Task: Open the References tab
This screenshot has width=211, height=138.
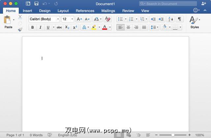Action: click(x=85, y=11)
